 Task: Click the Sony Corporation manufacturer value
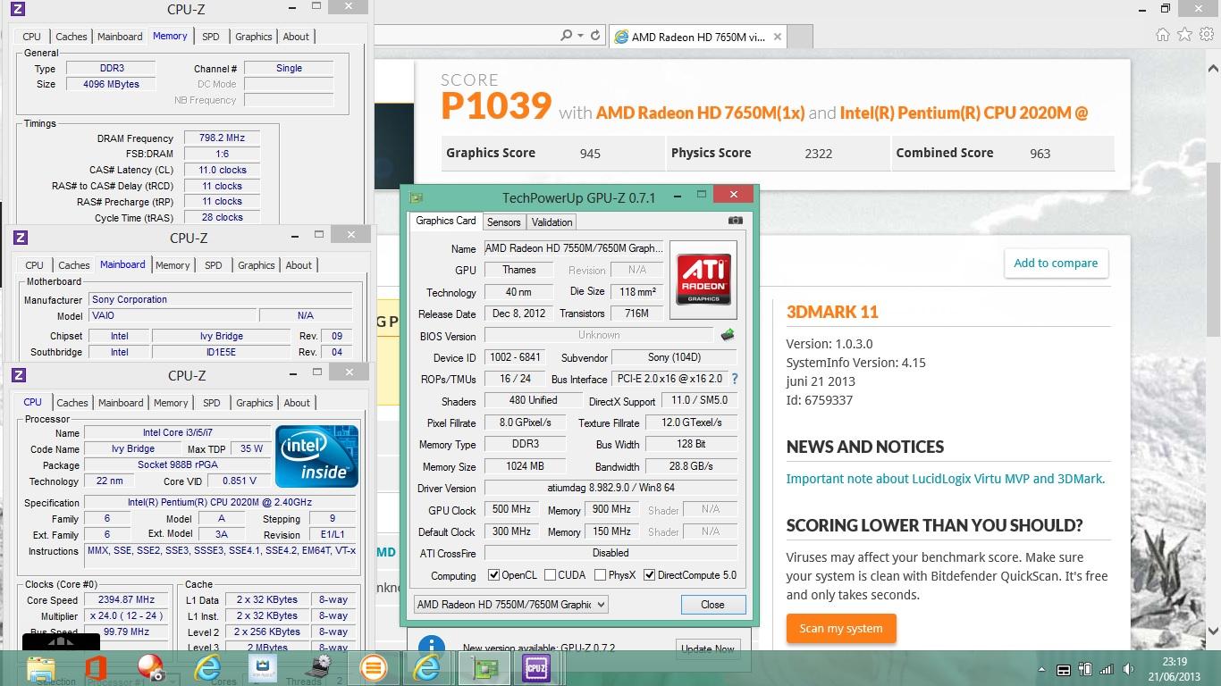click(221, 300)
